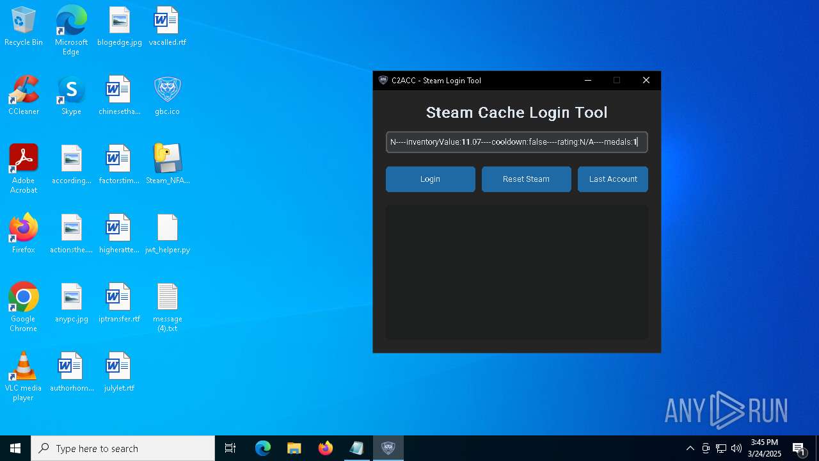This screenshot has height=461, width=819.
Task: Click the empty log output area
Action: pos(517,272)
